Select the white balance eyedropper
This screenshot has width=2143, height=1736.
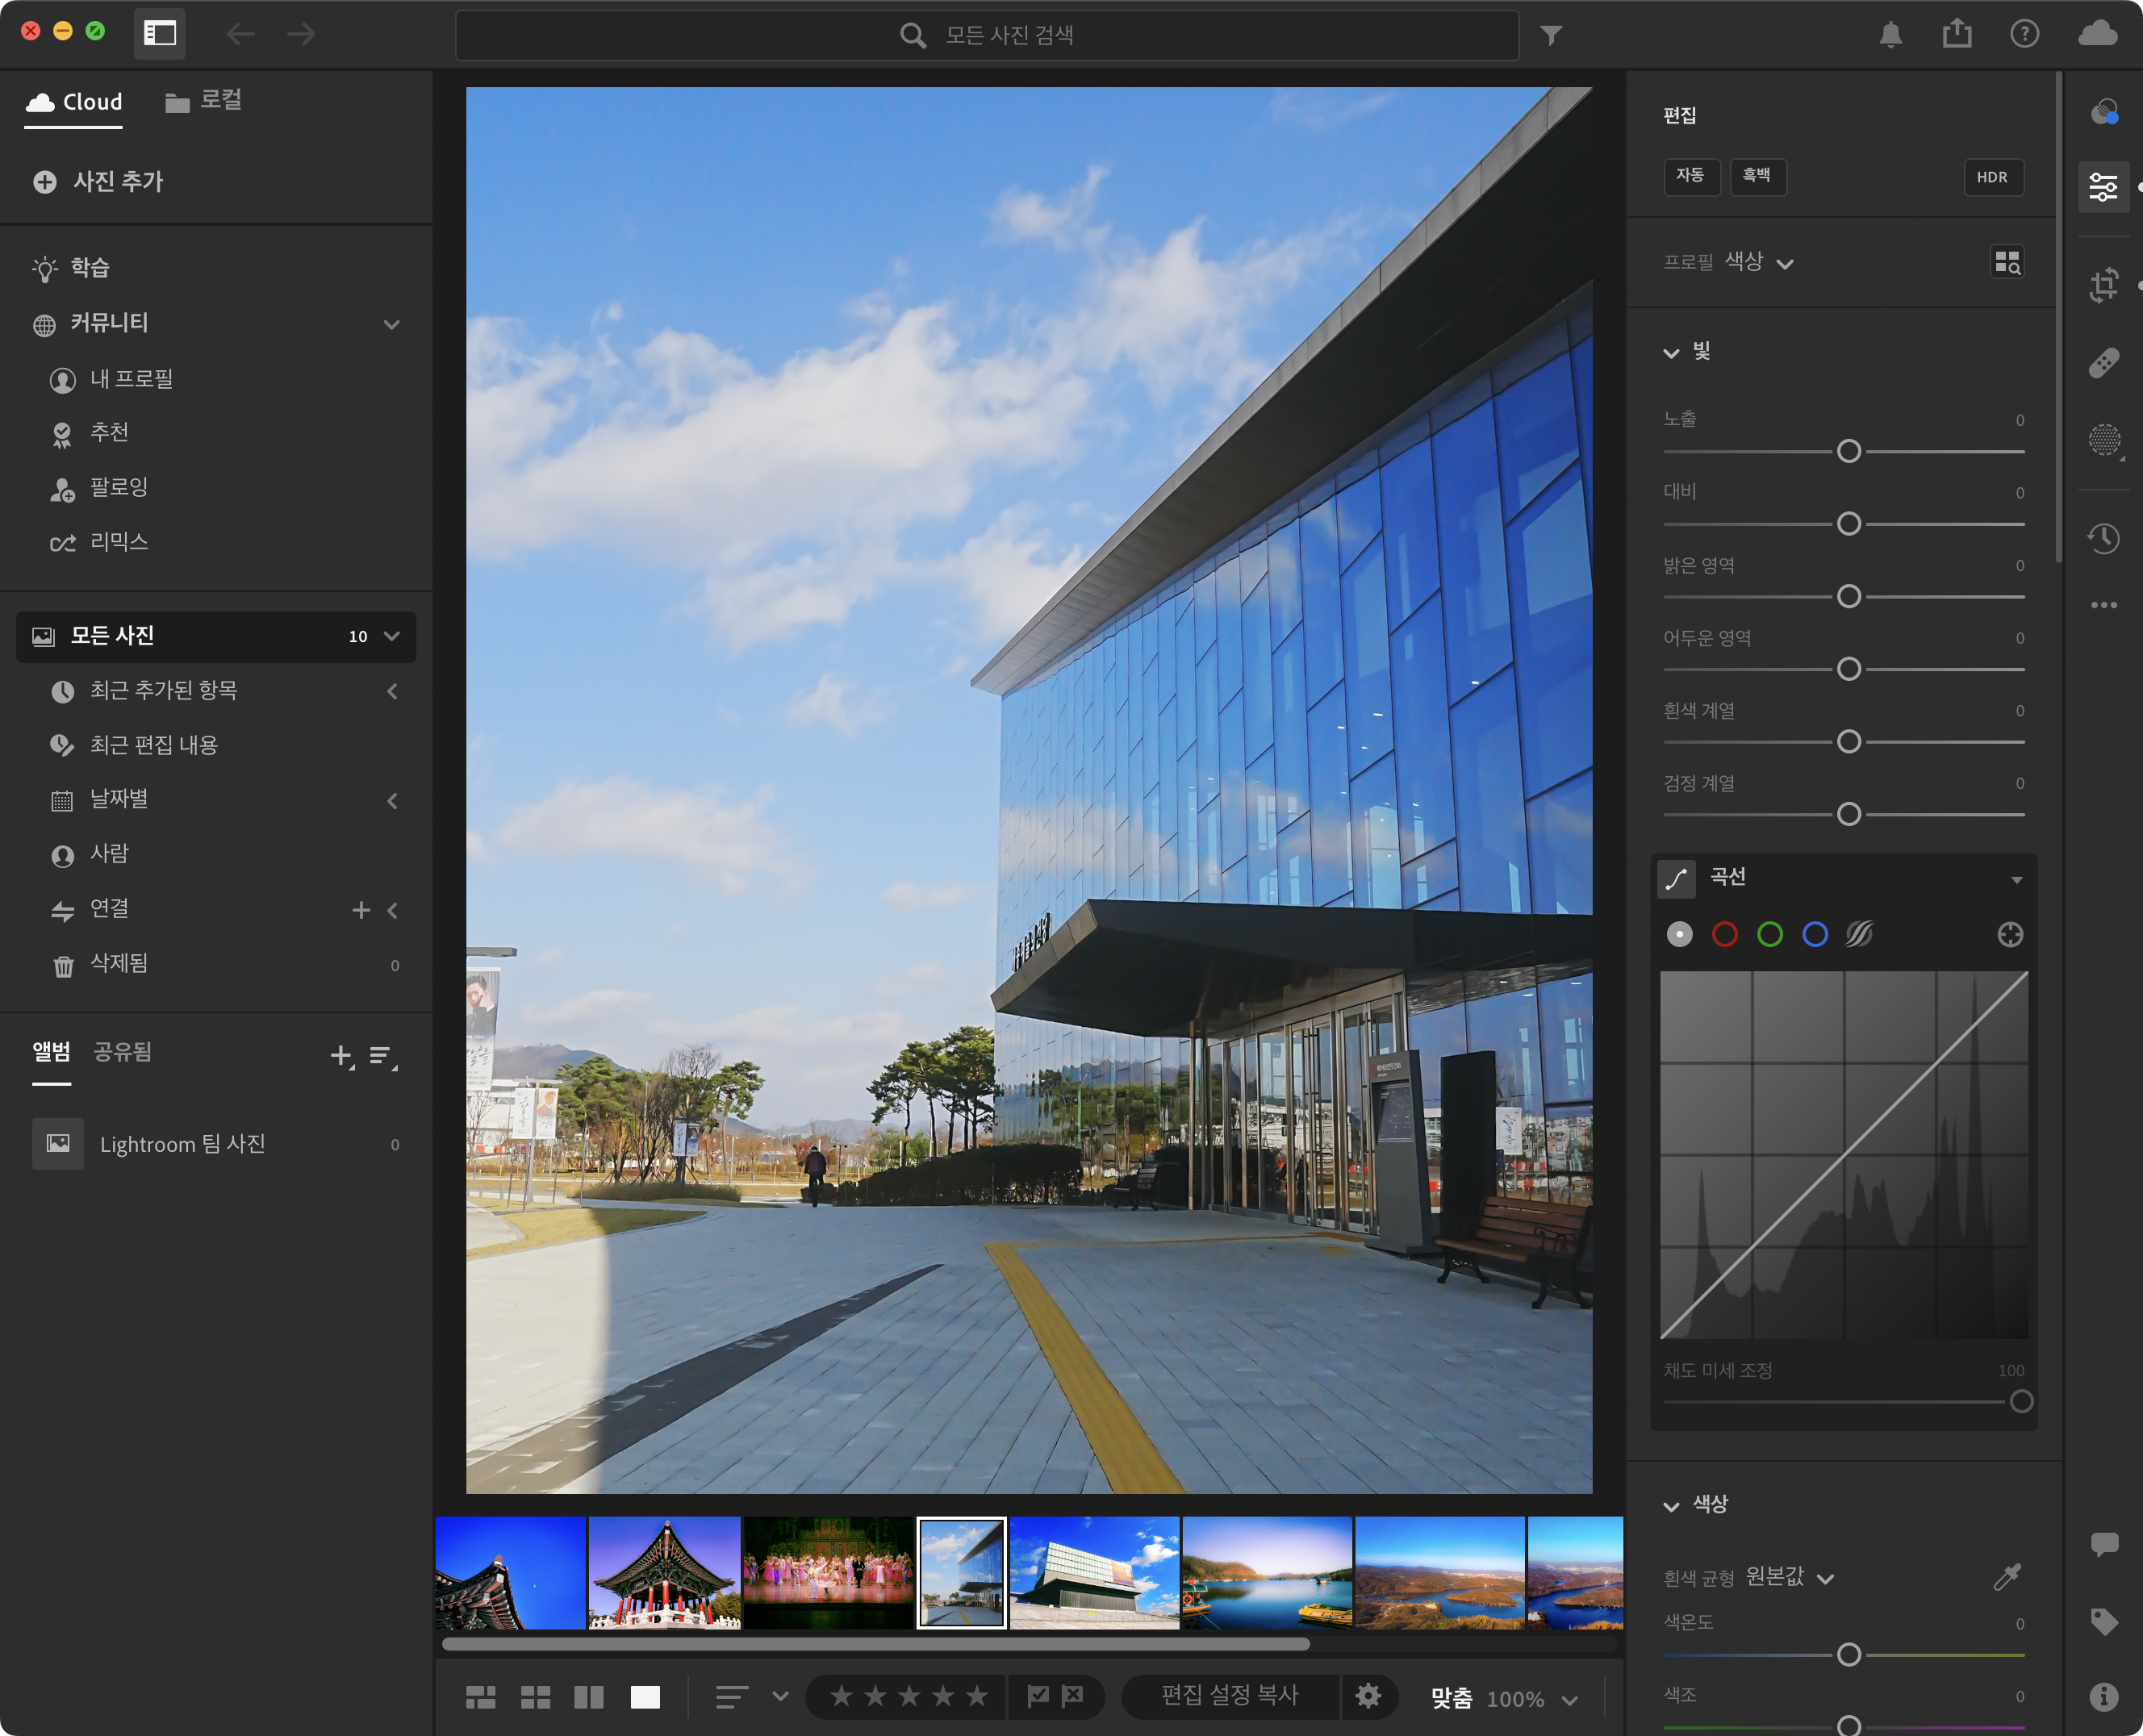(2006, 1577)
